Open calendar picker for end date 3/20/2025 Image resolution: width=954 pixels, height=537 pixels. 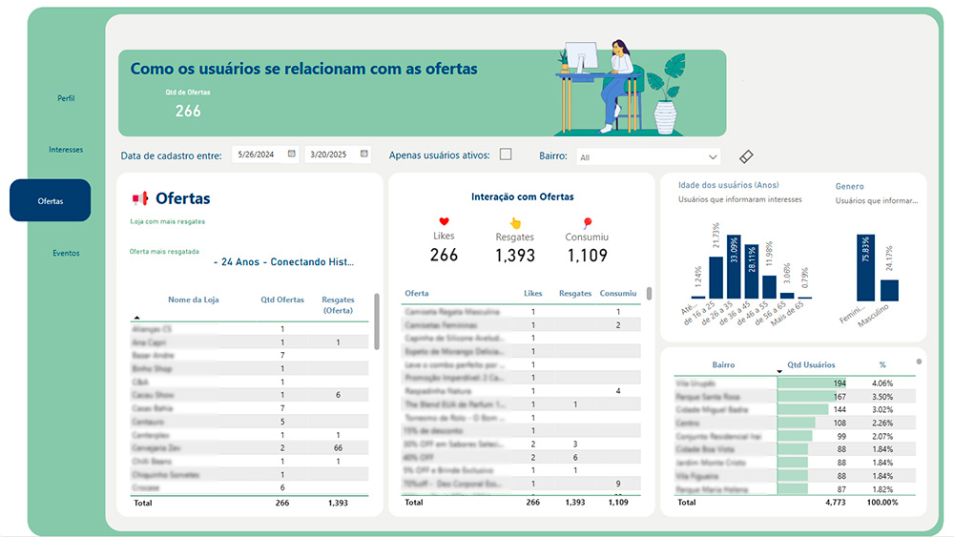tap(364, 155)
